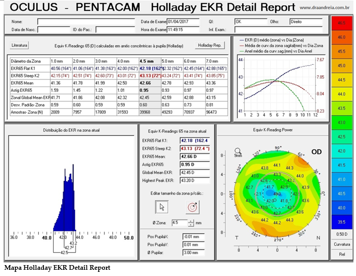Click the EKR65 Mean 42.66 D box
The width and height of the screenshot is (356, 276).
(x=195, y=157)
